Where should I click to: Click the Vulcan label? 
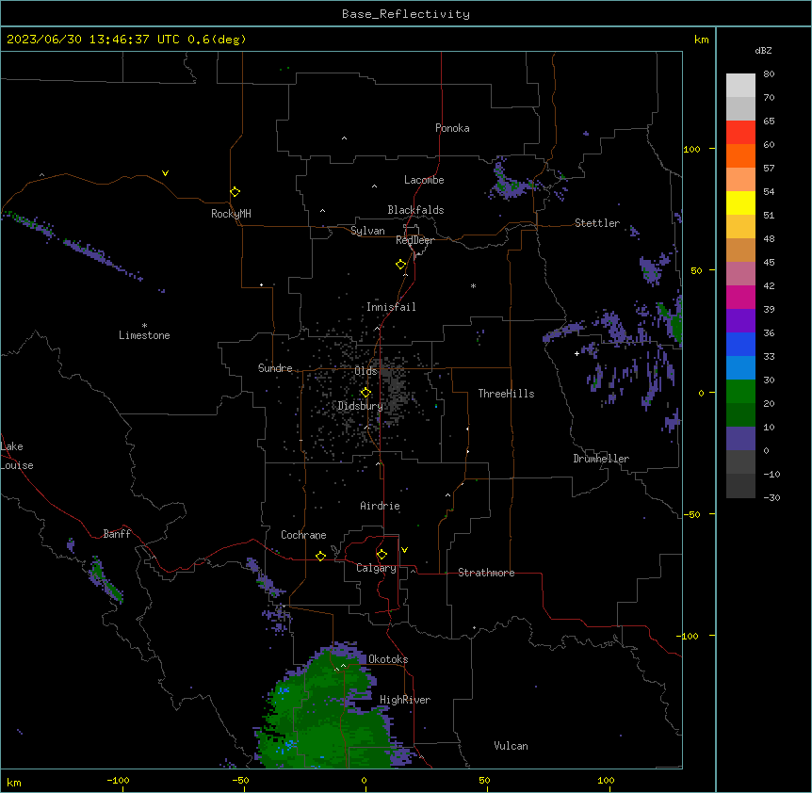point(511,746)
